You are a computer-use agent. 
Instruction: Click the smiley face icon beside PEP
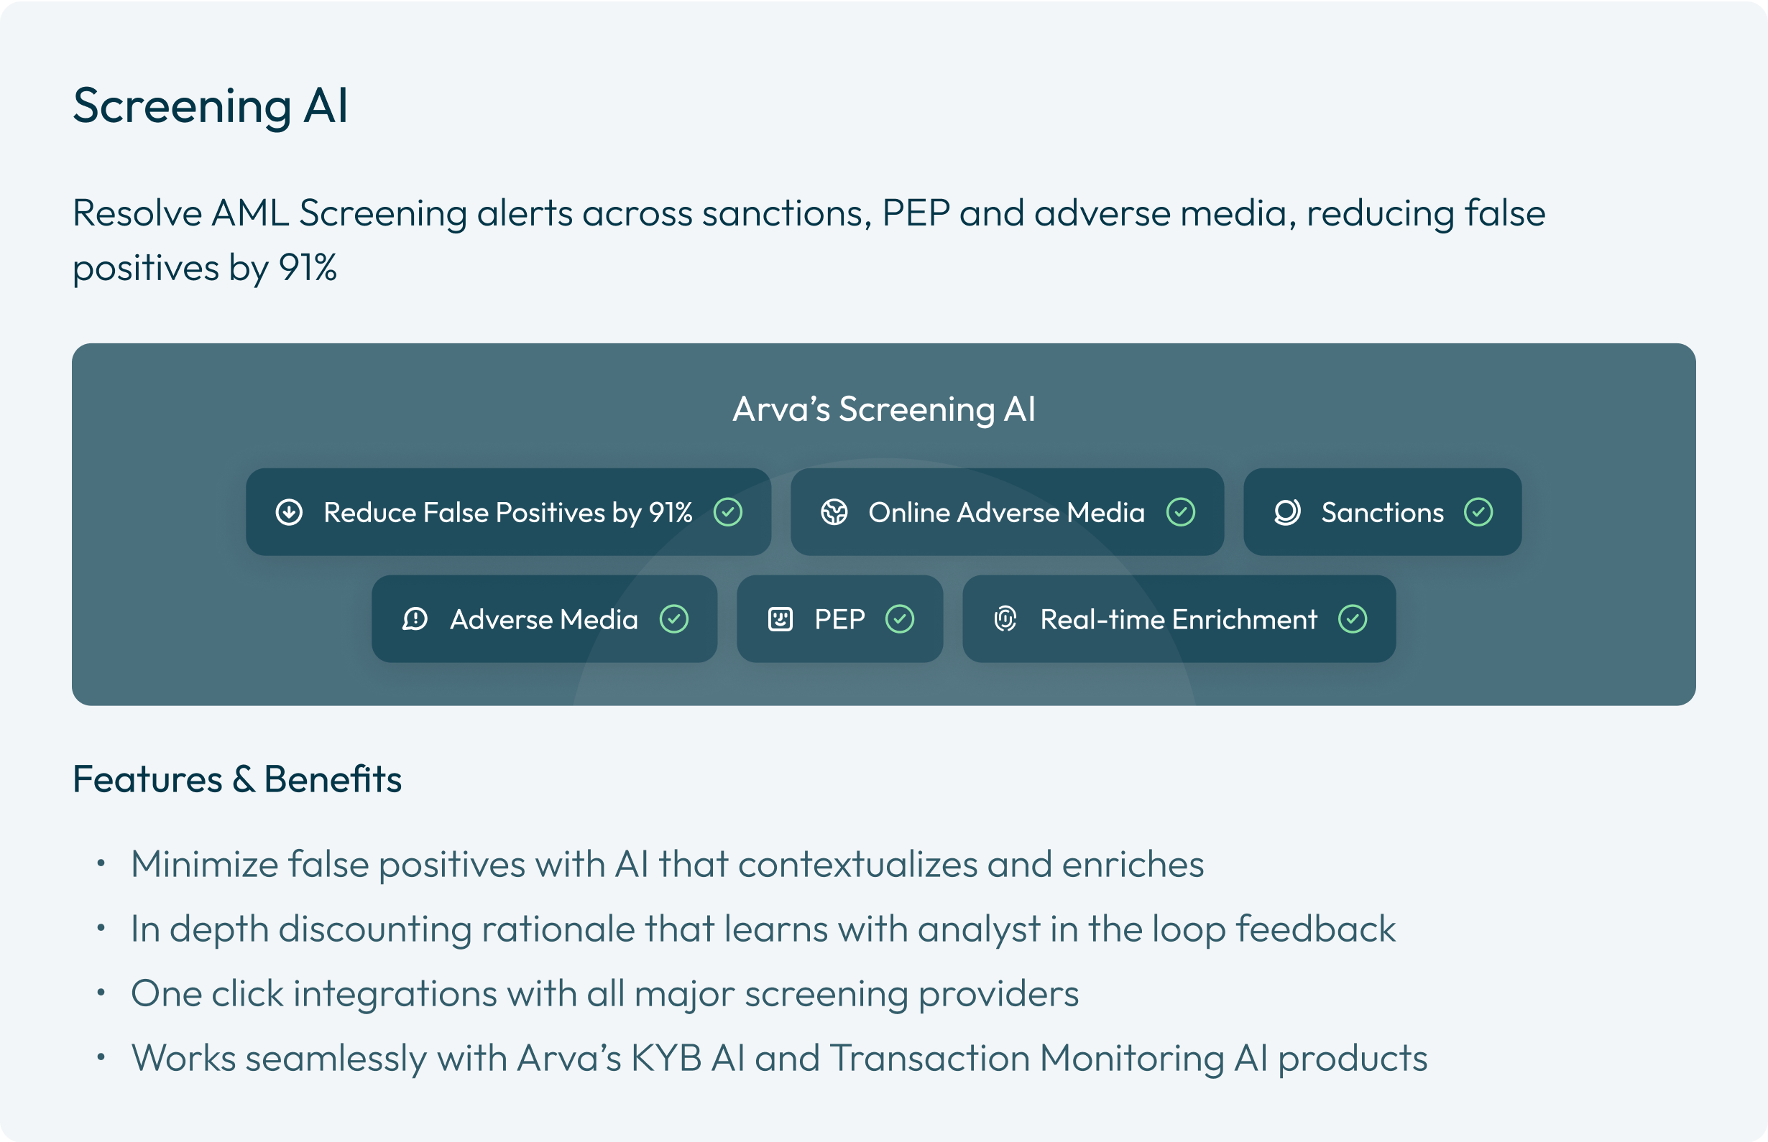(780, 619)
